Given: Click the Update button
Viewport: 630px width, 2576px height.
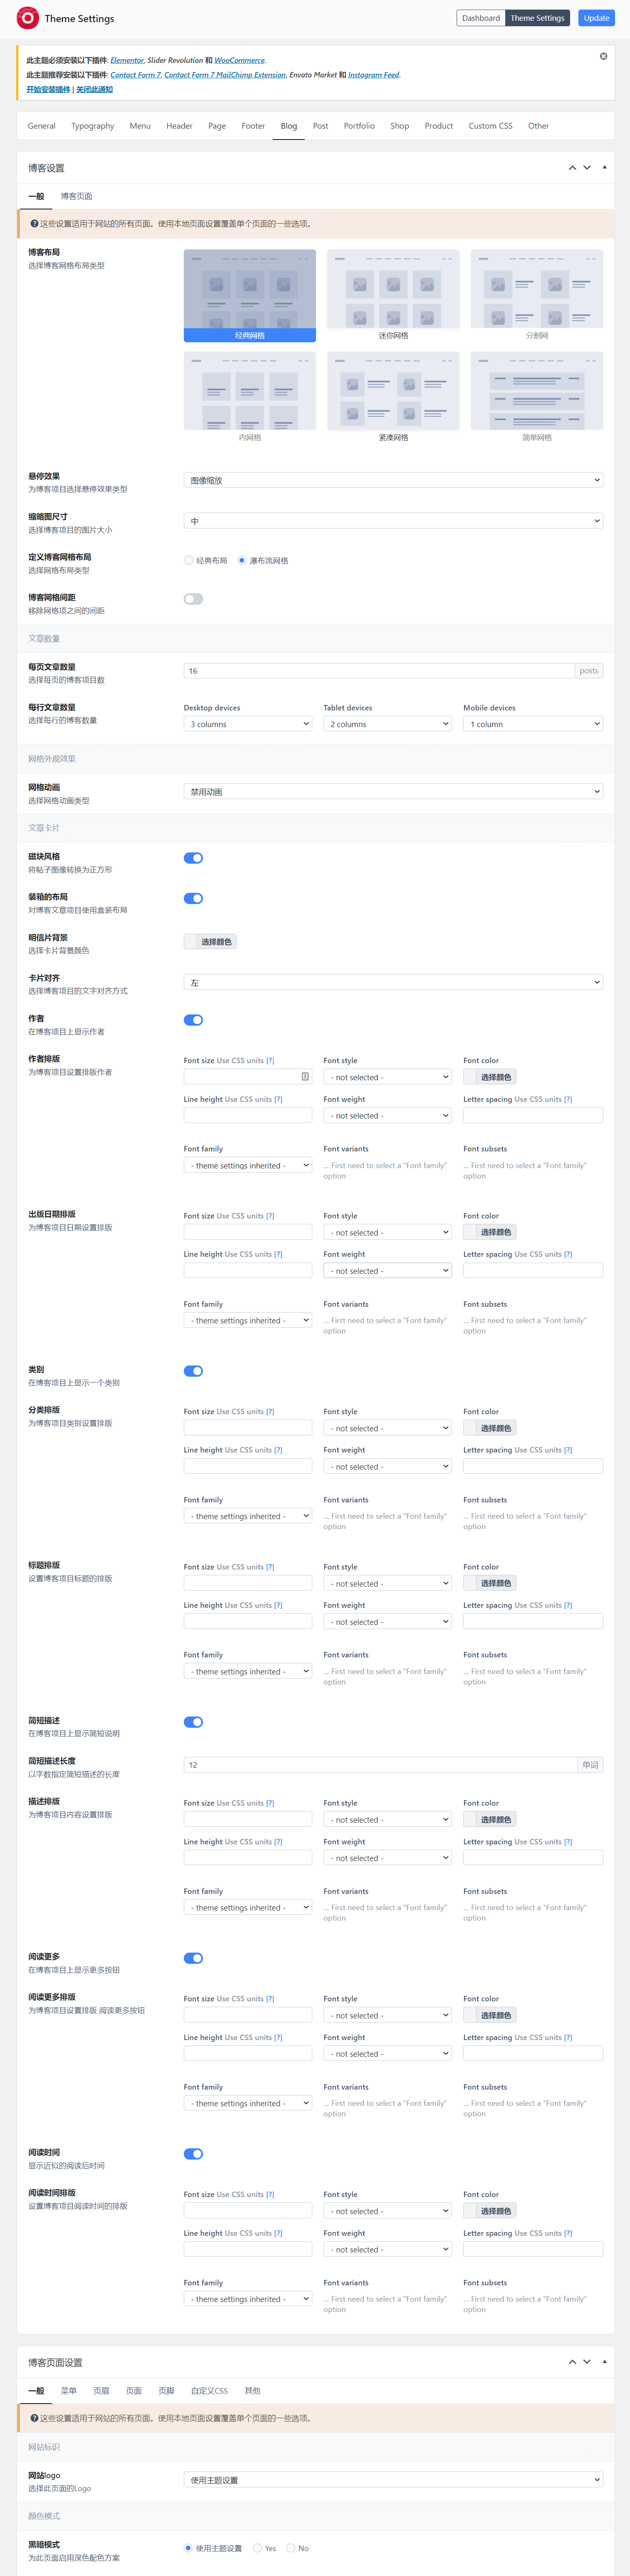Looking at the screenshot, I should 596,18.
